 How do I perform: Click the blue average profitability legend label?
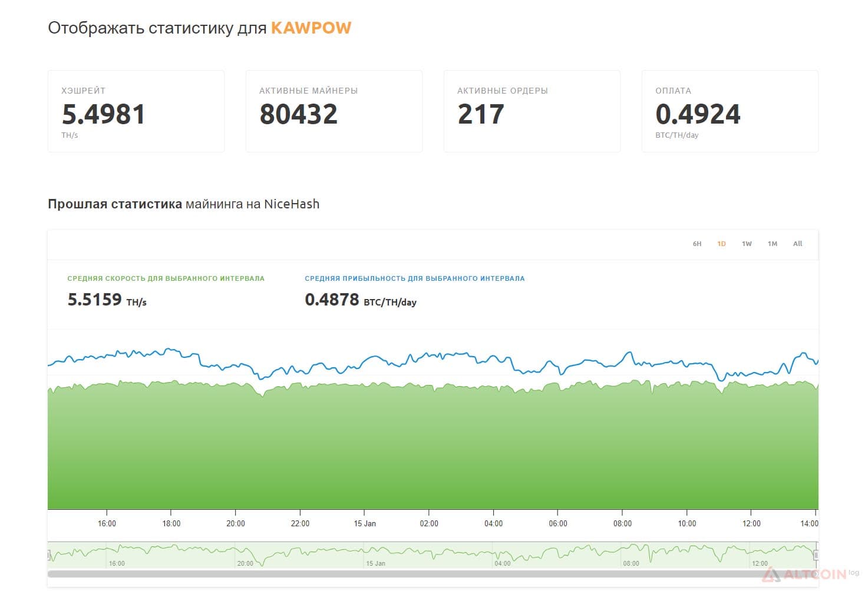415,278
